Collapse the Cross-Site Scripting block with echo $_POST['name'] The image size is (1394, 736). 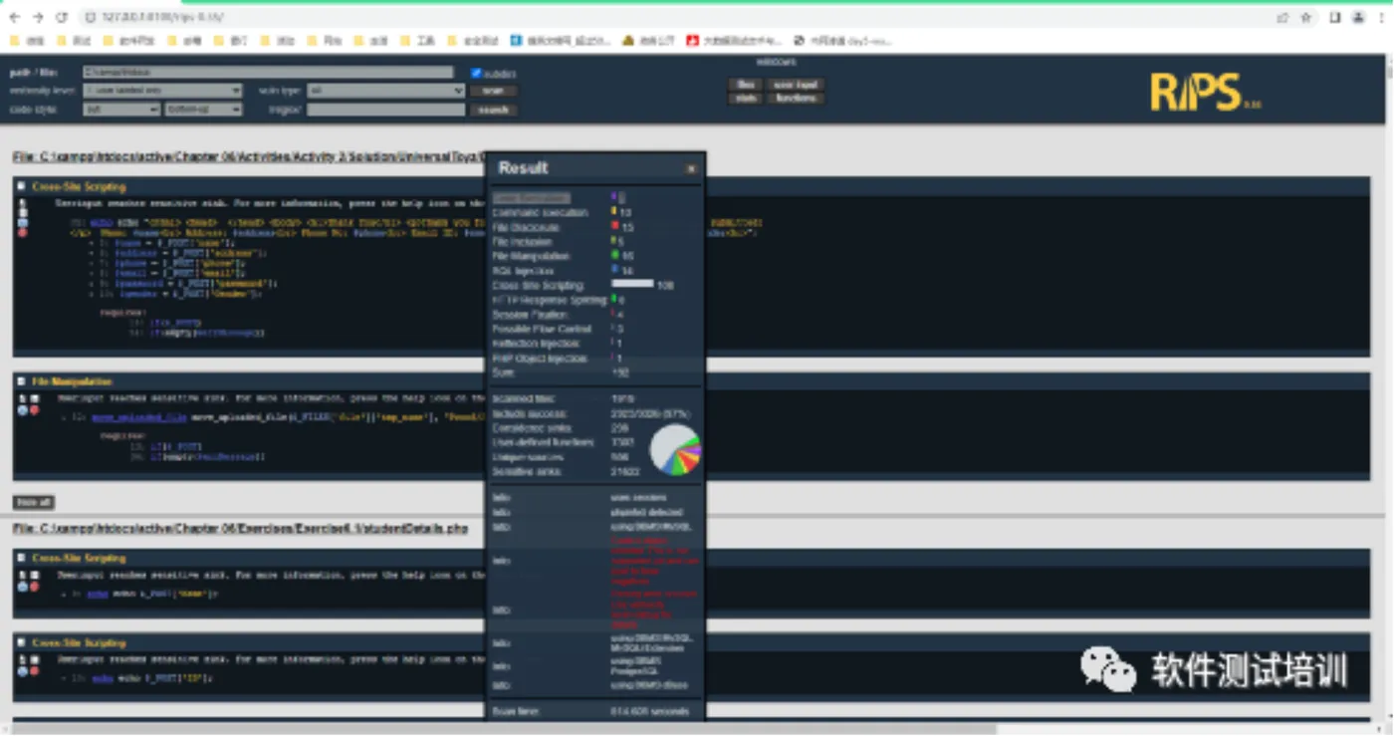click(x=22, y=559)
